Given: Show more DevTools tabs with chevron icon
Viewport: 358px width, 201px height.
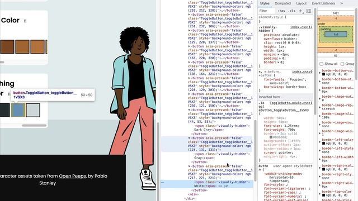Looking at the screenshot, I should pos(342,3).
